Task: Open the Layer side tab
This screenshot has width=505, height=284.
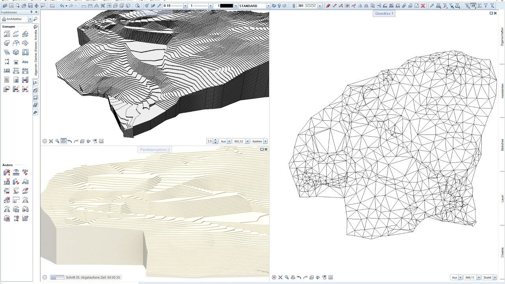Action: (x=502, y=198)
